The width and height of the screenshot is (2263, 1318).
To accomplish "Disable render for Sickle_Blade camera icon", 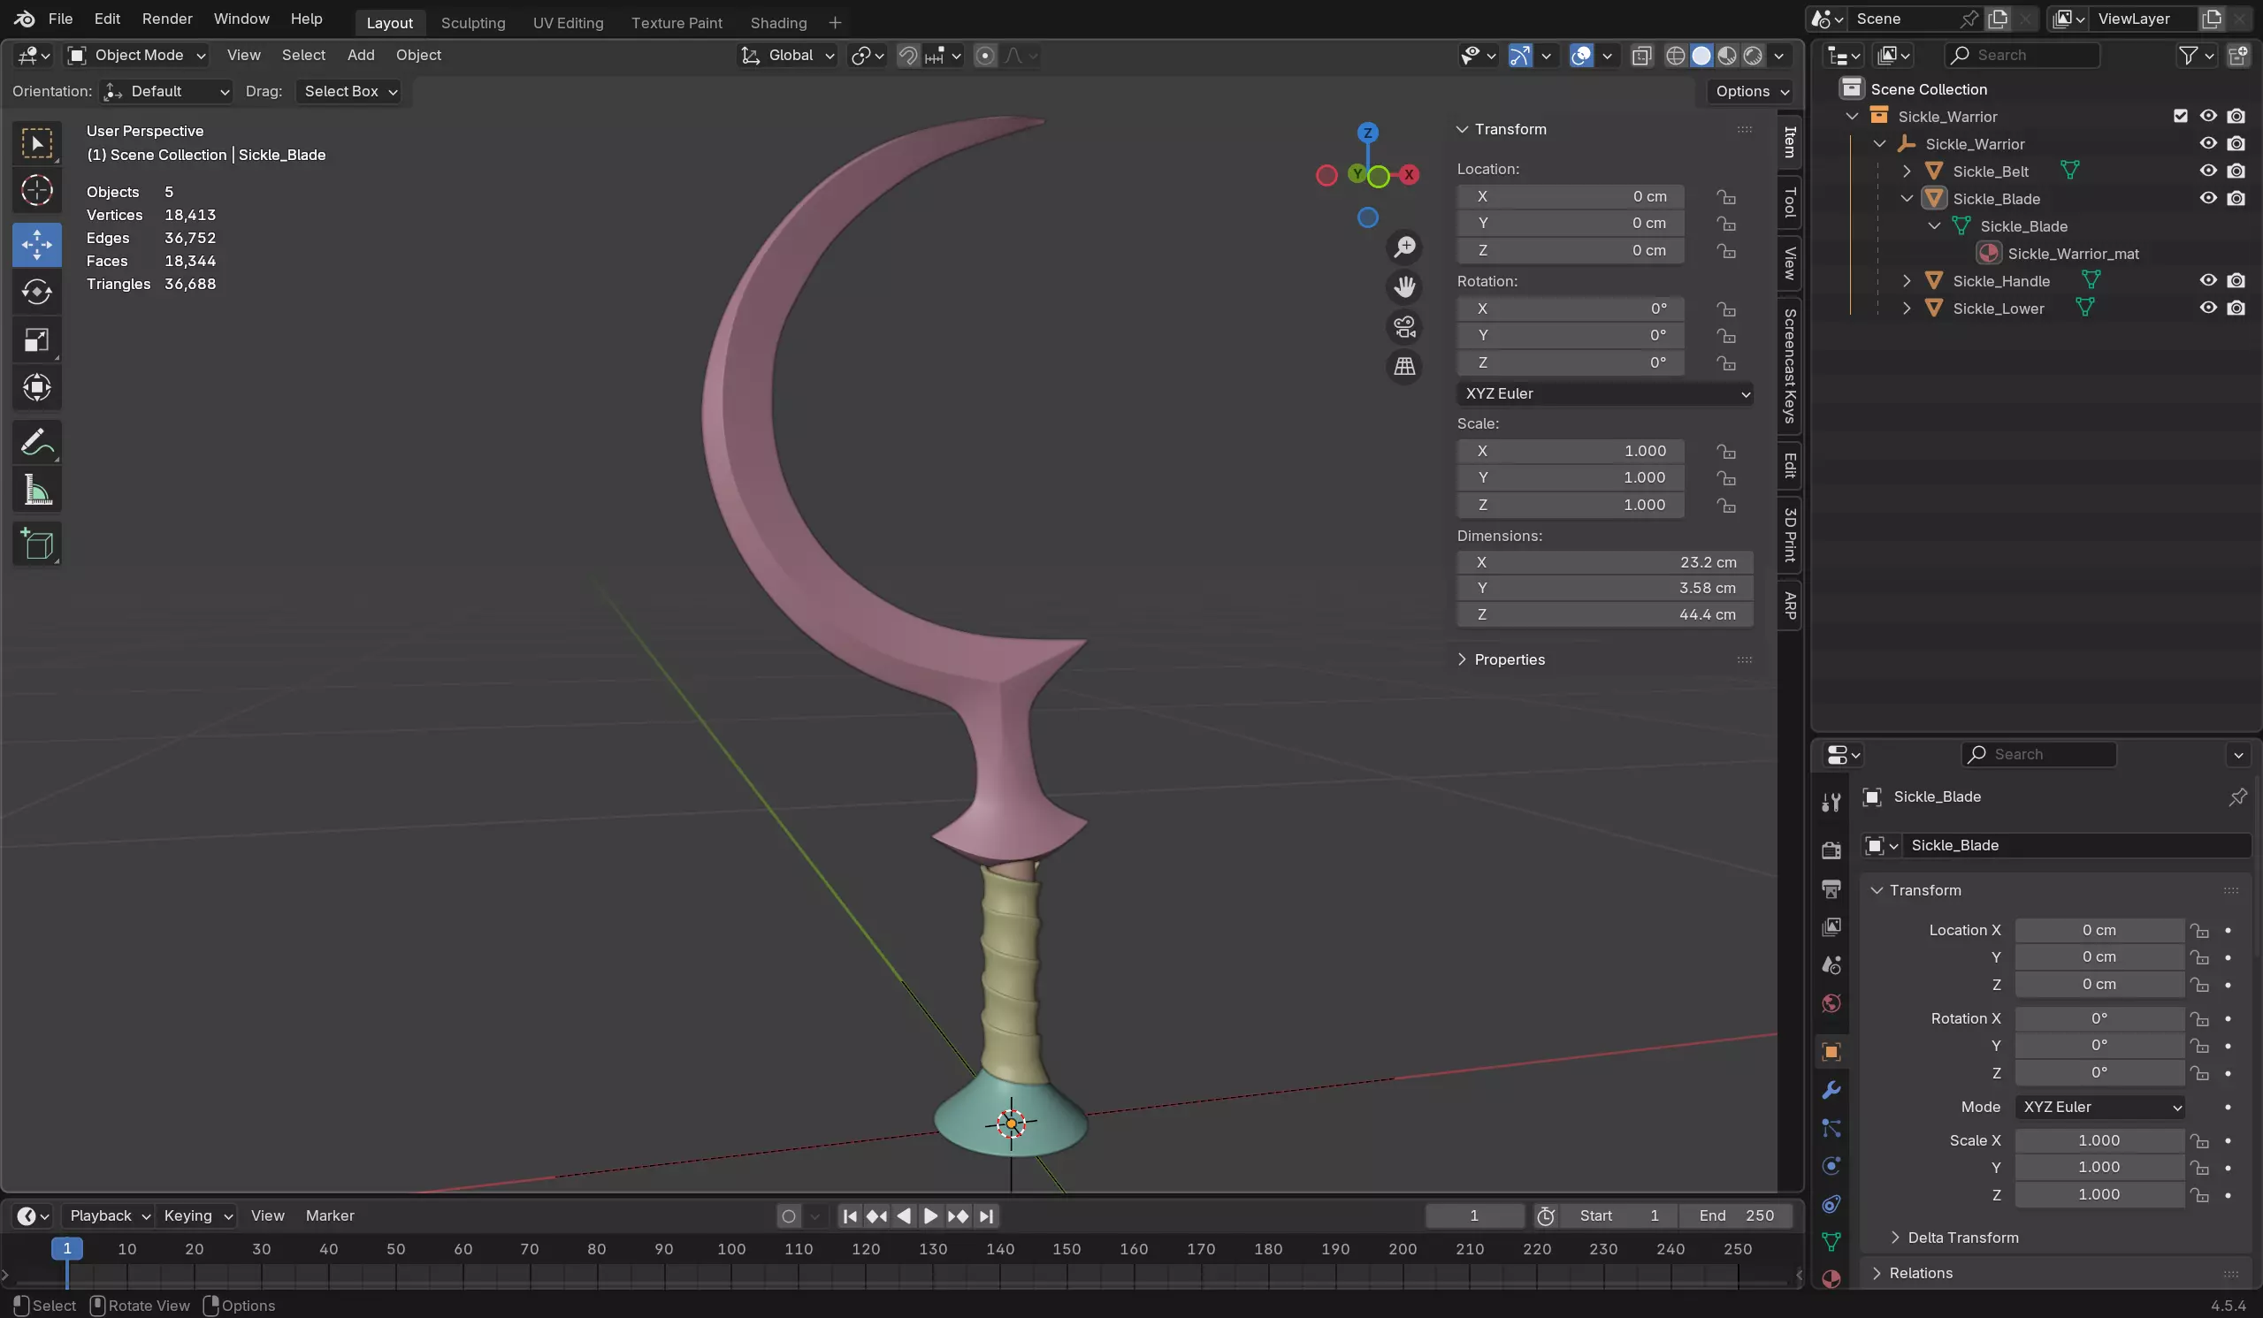I will 2236,198.
